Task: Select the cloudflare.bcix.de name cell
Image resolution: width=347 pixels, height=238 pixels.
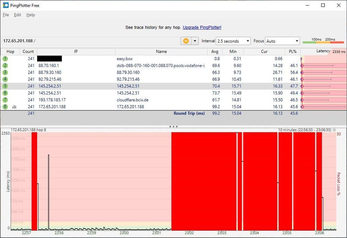Action: tap(132, 100)
